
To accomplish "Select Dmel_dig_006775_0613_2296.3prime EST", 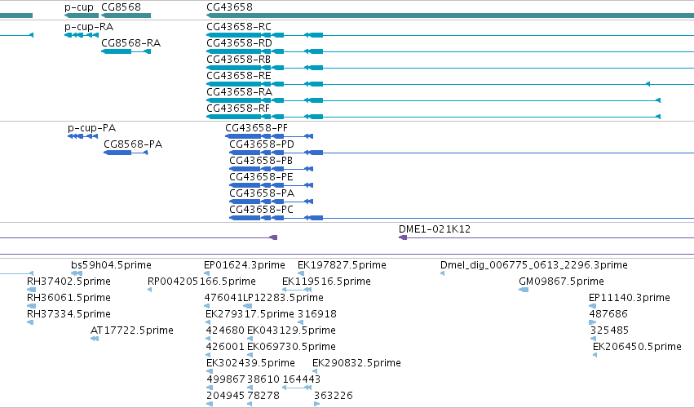I will pyautogui.click(x=534, y=265).
